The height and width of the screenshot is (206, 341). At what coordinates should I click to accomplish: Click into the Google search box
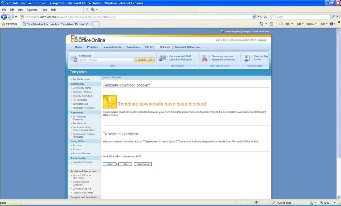pyautogui.click(x=300, y=17)
